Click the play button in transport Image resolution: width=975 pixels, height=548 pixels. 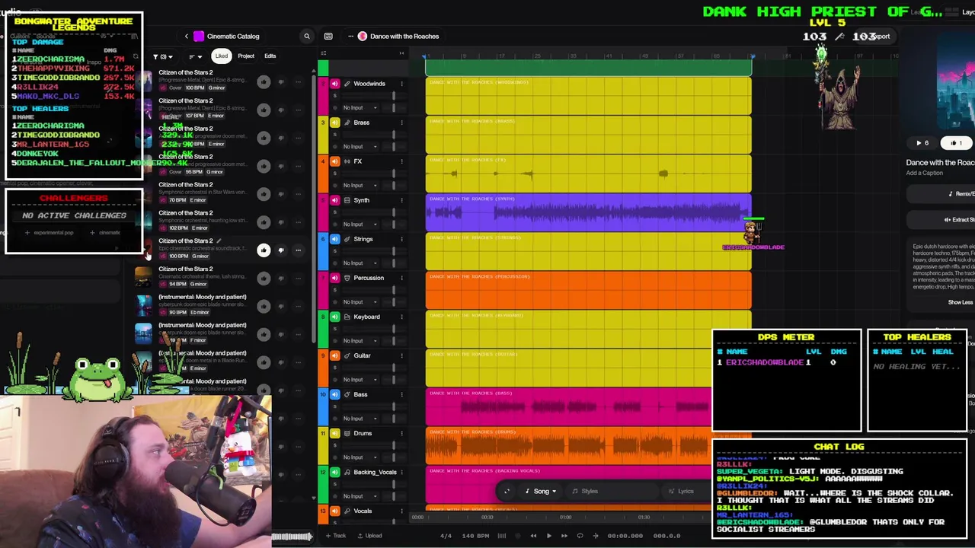[x=548, y=536]
